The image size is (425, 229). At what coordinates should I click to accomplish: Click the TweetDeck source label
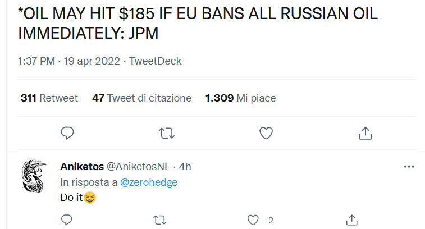point(155,61)
